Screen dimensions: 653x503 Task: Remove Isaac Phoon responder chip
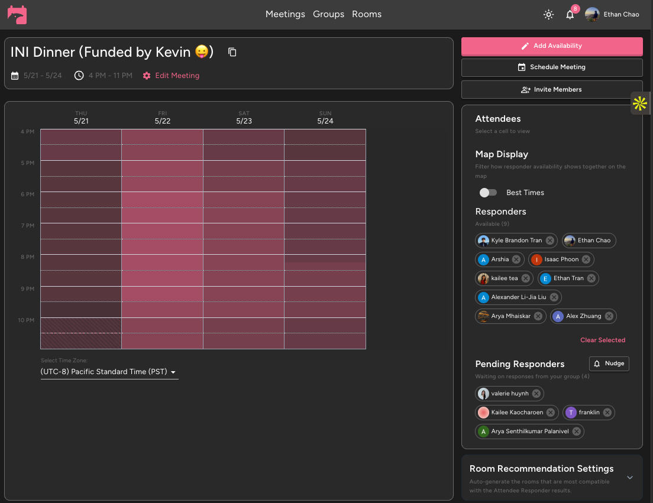point(586,259)
